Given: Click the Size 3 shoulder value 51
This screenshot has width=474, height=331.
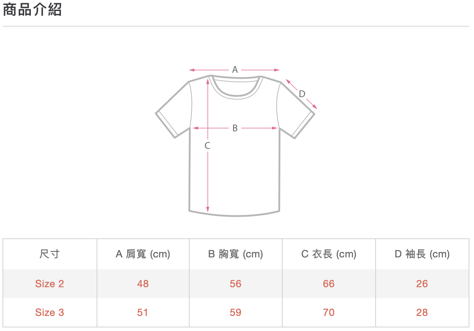Looking at the screenshot, I should 143,312.
